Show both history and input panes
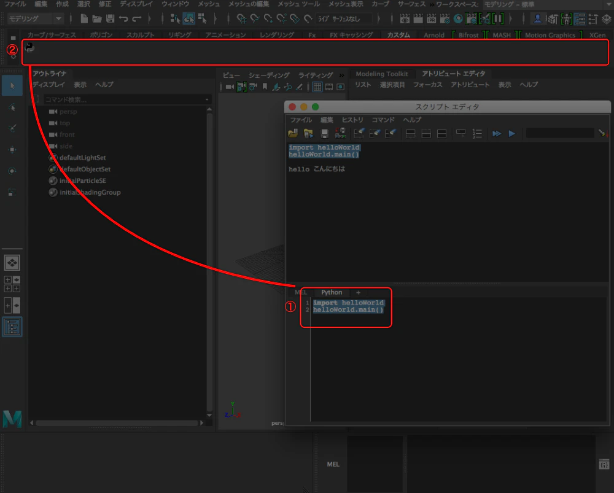 pos(441,134)
